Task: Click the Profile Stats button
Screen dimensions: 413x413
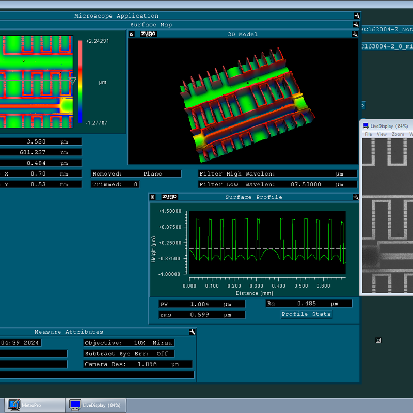Action: coord(306,314)
